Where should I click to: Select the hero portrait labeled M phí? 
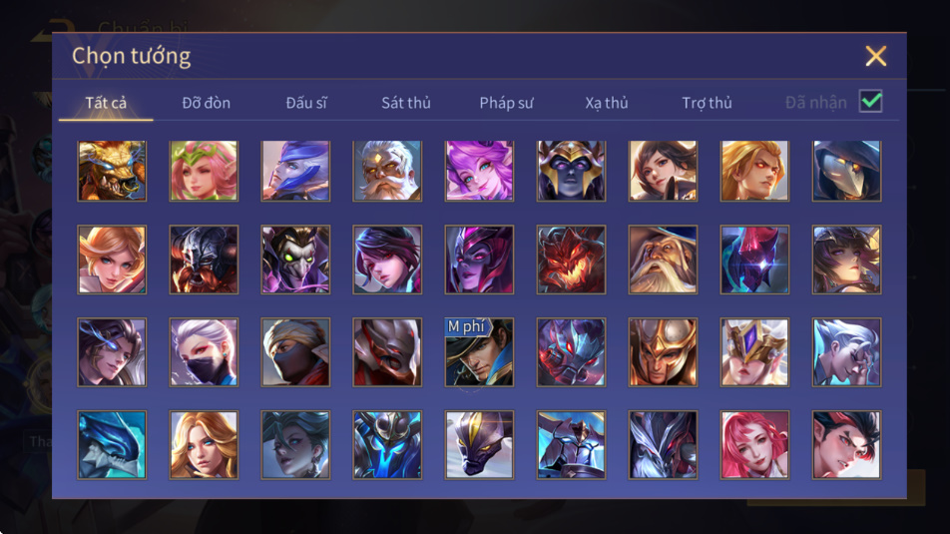[479, 352]
